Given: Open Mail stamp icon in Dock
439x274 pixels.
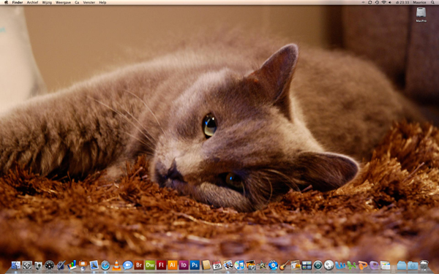Looking at the screenshot, I should (x=94, y=265).
